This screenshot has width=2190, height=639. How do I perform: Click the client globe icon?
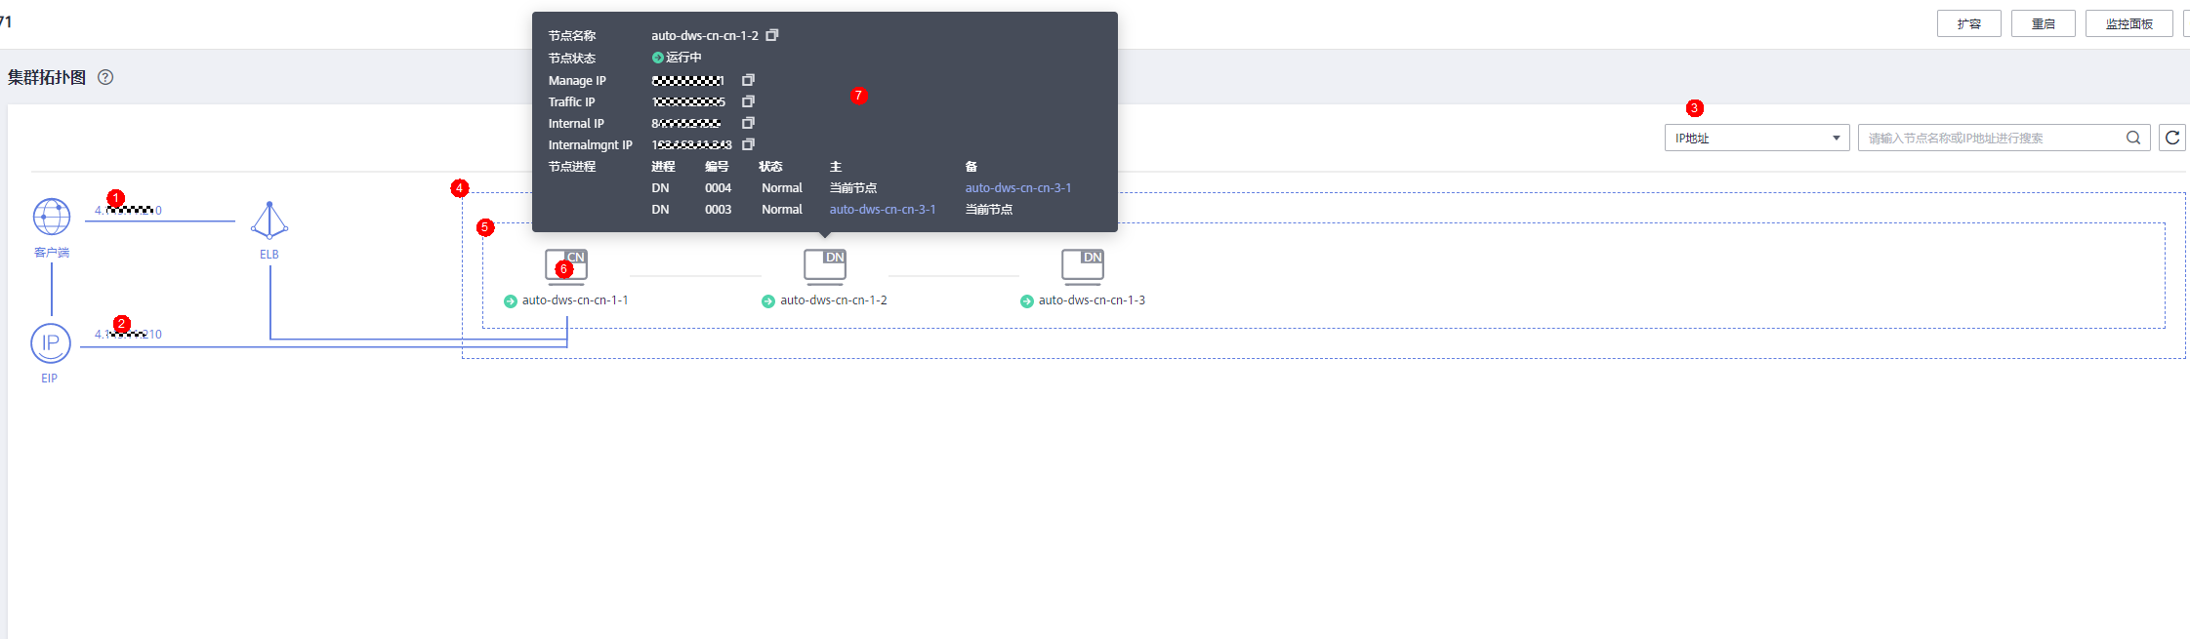tap(52, 217)
